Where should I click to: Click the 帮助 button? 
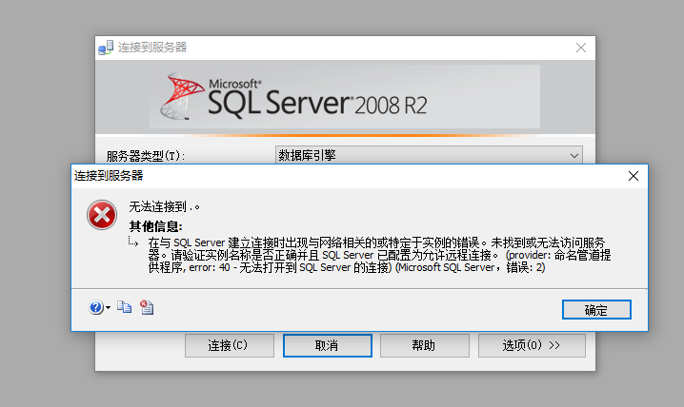click(x=425, y=345)
